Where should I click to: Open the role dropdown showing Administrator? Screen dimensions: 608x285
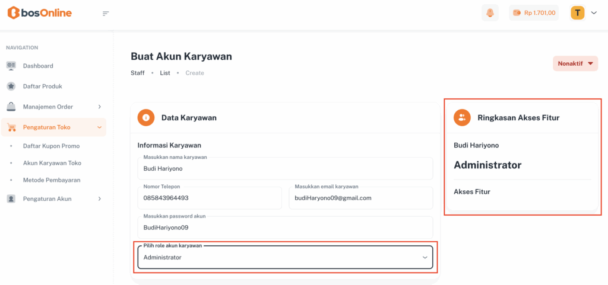[285, 258]
